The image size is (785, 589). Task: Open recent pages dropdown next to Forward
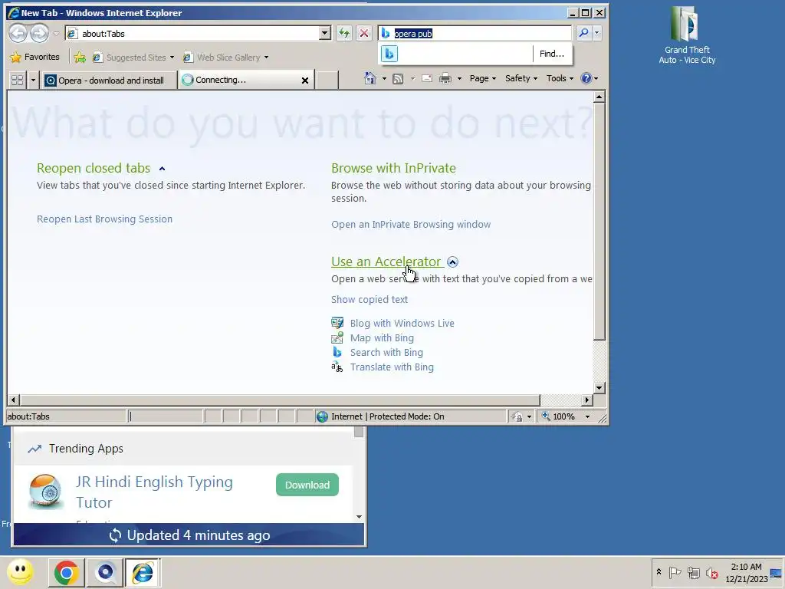pos(55,34)
